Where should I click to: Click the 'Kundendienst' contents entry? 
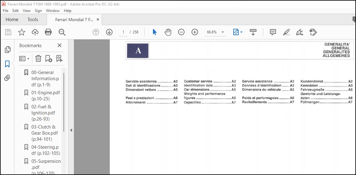pos(326,81)
